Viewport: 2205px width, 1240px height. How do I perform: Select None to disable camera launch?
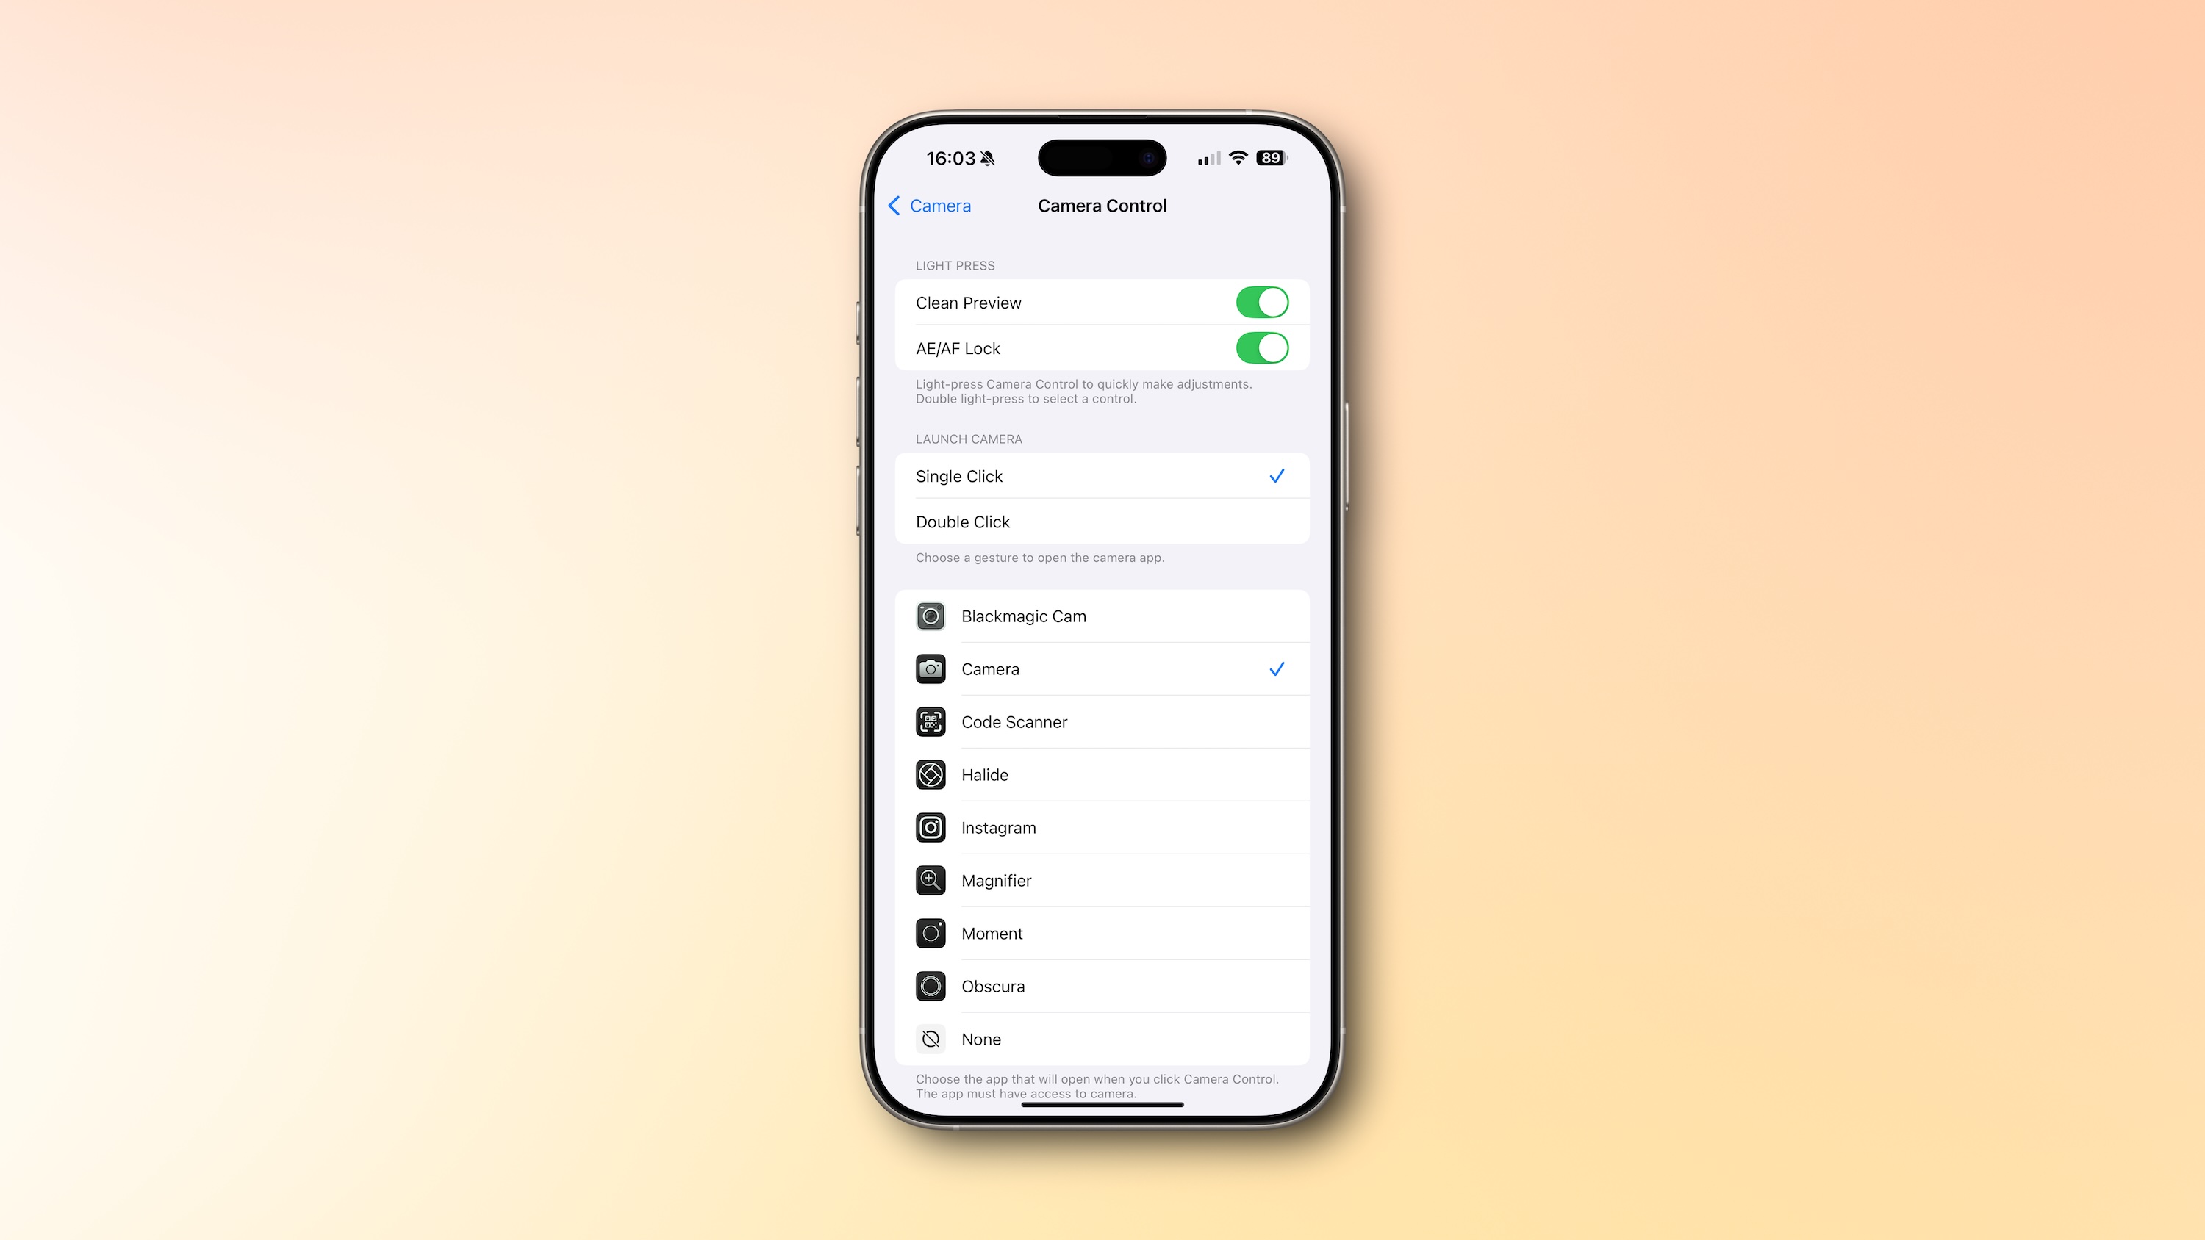1101,1039
